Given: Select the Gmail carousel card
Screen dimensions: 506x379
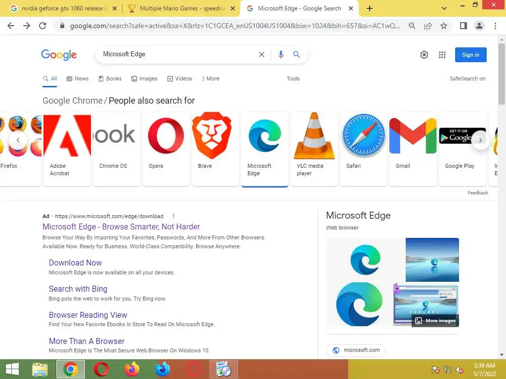Looking at the screenshot, I should [413, 149].
